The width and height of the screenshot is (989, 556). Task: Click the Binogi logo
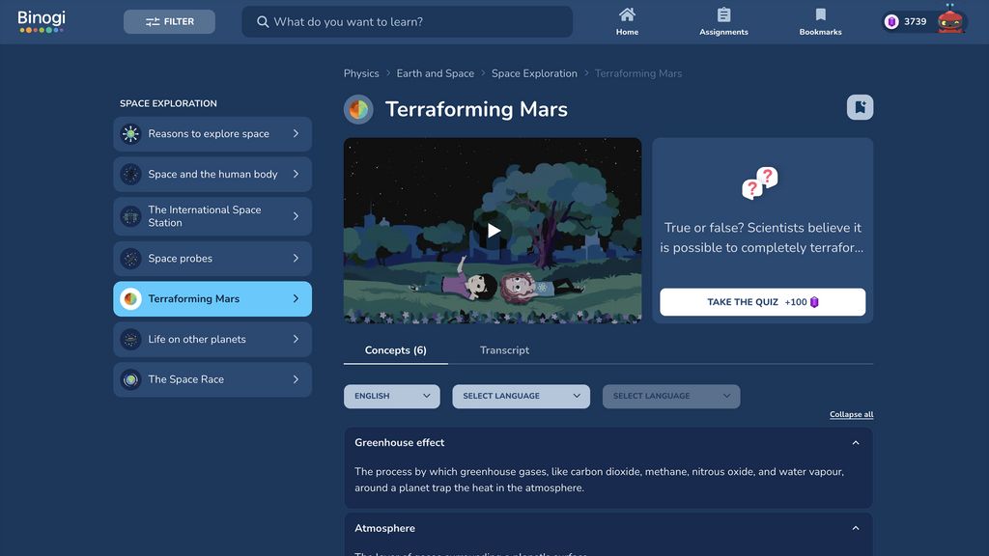(42, 21)
